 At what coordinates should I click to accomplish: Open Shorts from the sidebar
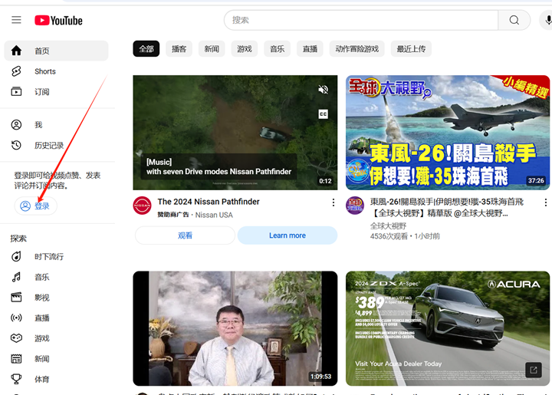click(44, 71)
